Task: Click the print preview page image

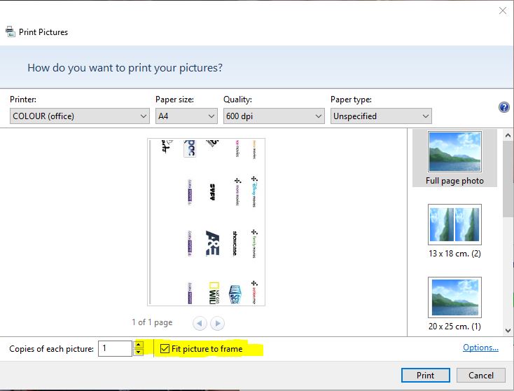Action: (206, 222)
